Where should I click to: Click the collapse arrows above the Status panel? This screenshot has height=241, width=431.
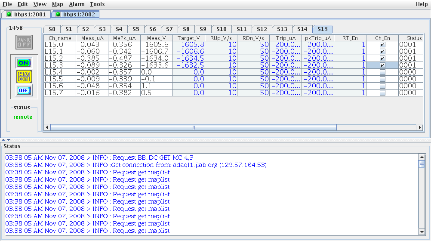[x=6, y=140]
